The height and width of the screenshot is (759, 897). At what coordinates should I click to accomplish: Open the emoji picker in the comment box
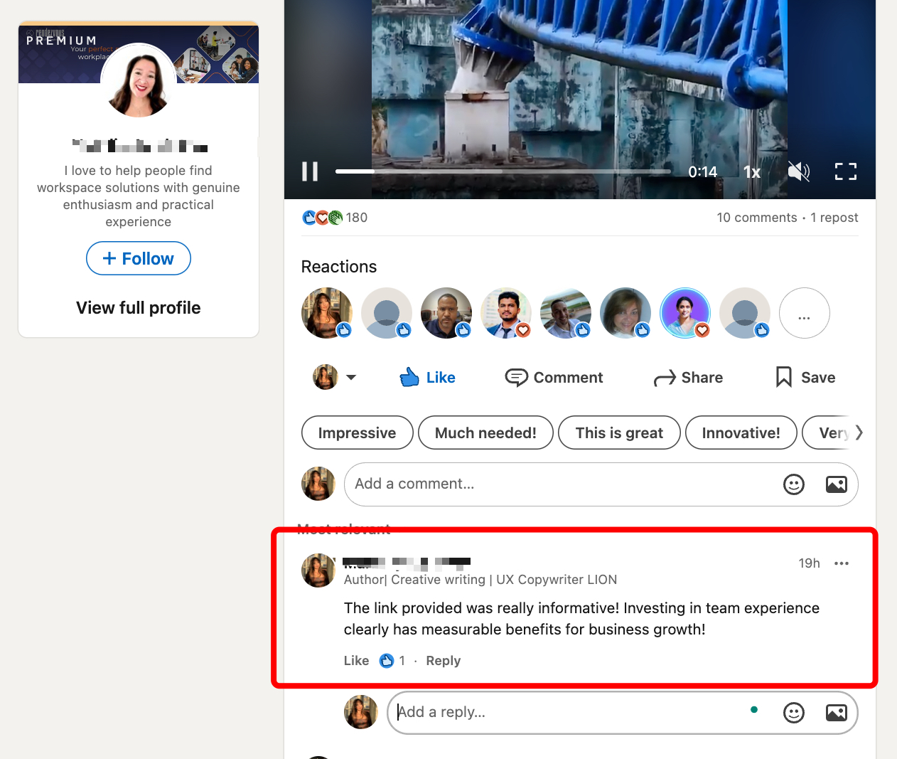click(794, 484)
